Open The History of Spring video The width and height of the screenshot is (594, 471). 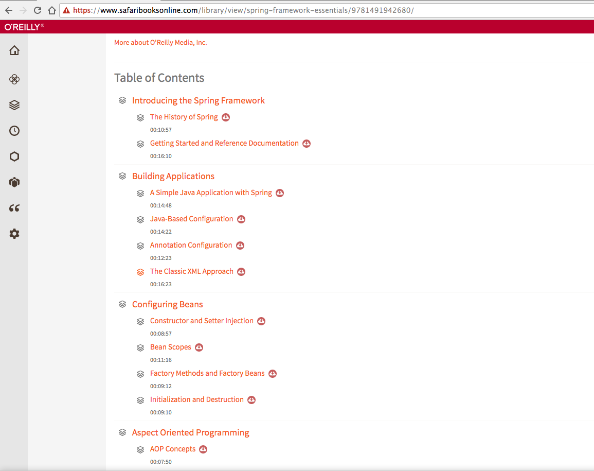point(184,117)
